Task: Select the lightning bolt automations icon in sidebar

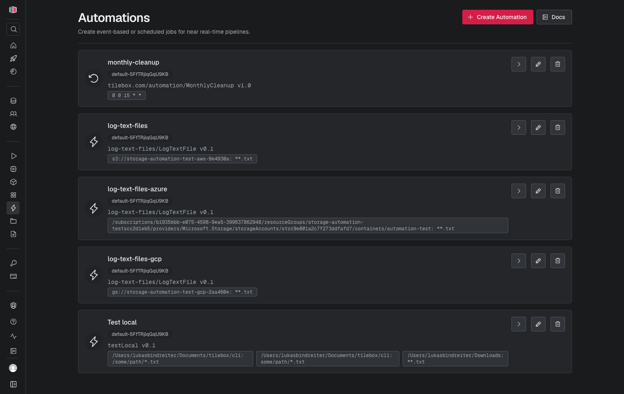Action: [x=13, y=208]
